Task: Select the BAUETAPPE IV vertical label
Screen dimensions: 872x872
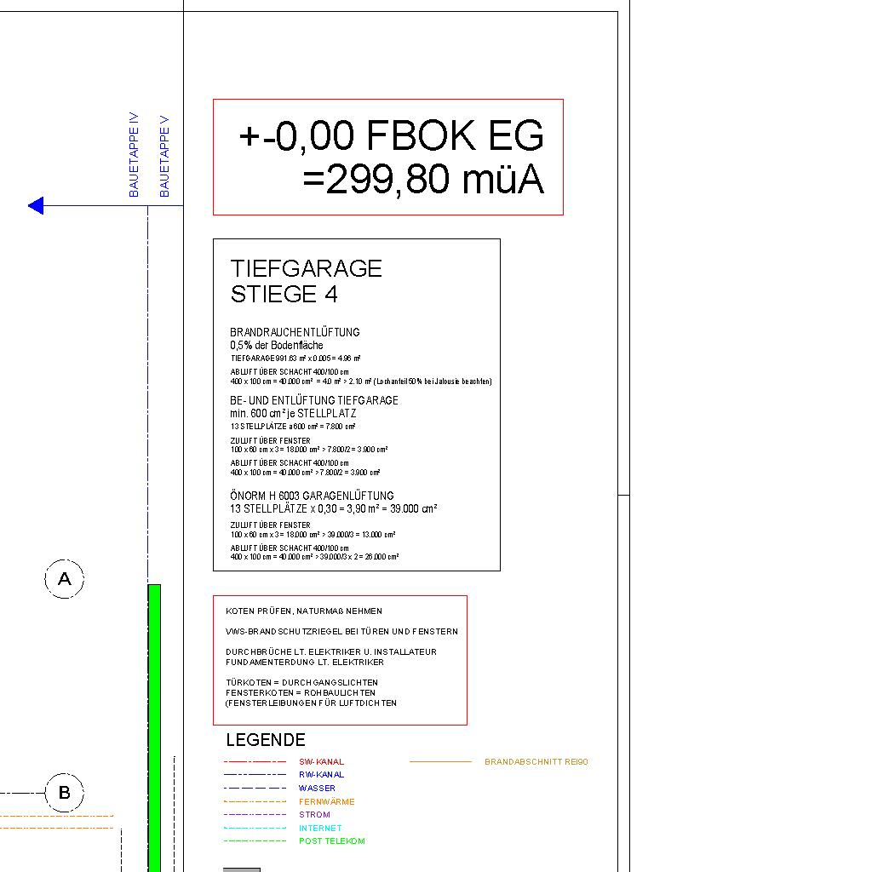Action: pos(134,154)
